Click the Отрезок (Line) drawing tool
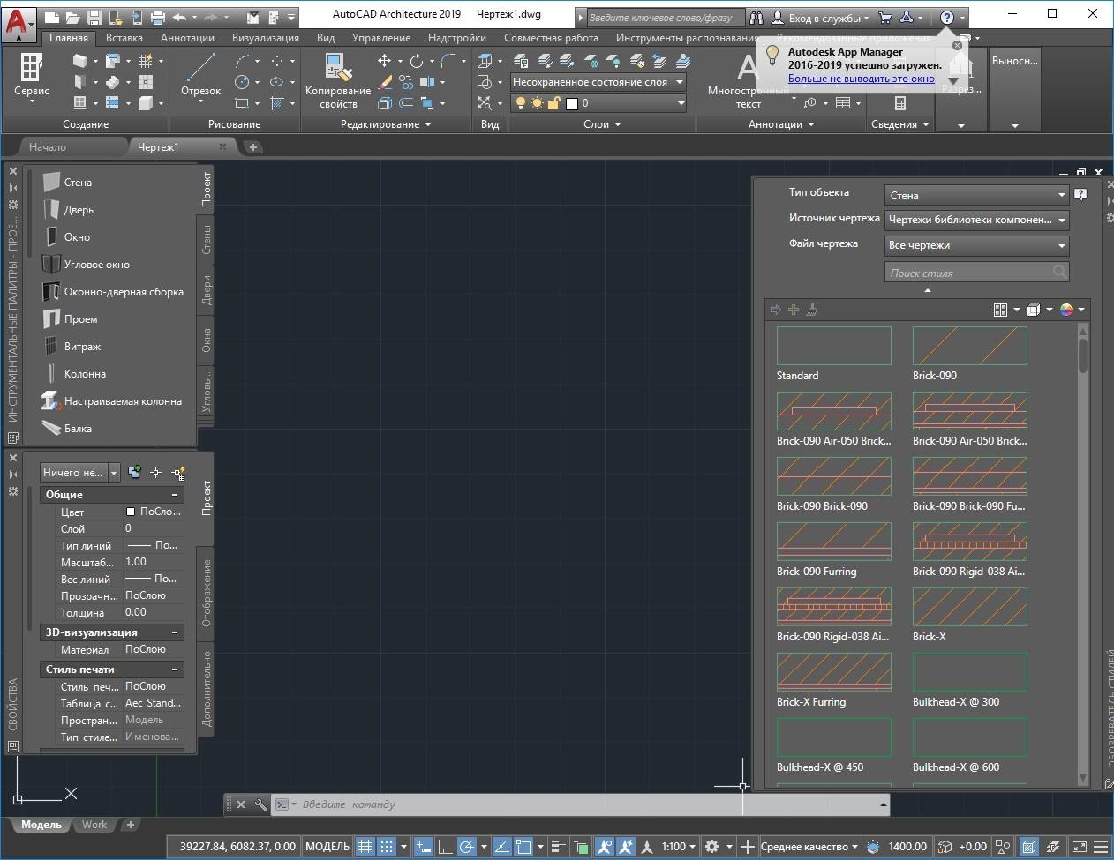Image resolution: width=1114 pixels, height=860 pixels. tap(200, 75)
